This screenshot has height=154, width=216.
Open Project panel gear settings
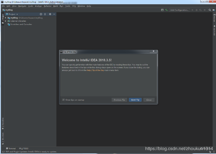pos(50,14)
